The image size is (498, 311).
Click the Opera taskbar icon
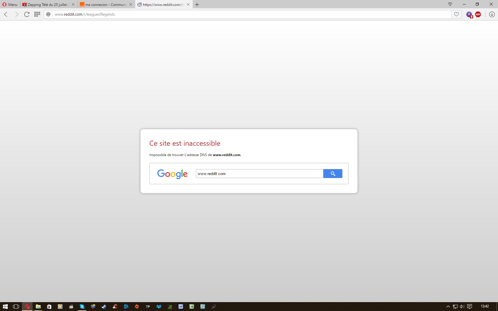(x=27, y=307)
